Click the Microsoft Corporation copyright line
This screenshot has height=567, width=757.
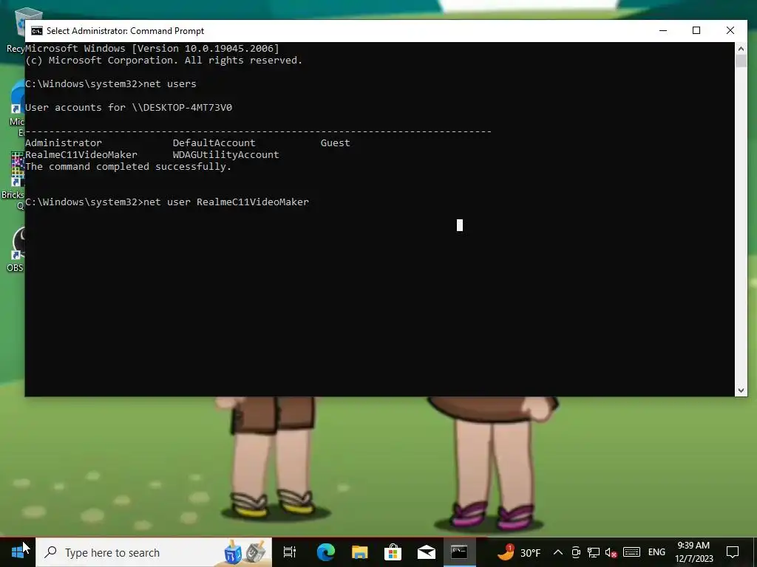tap(163, 61)
